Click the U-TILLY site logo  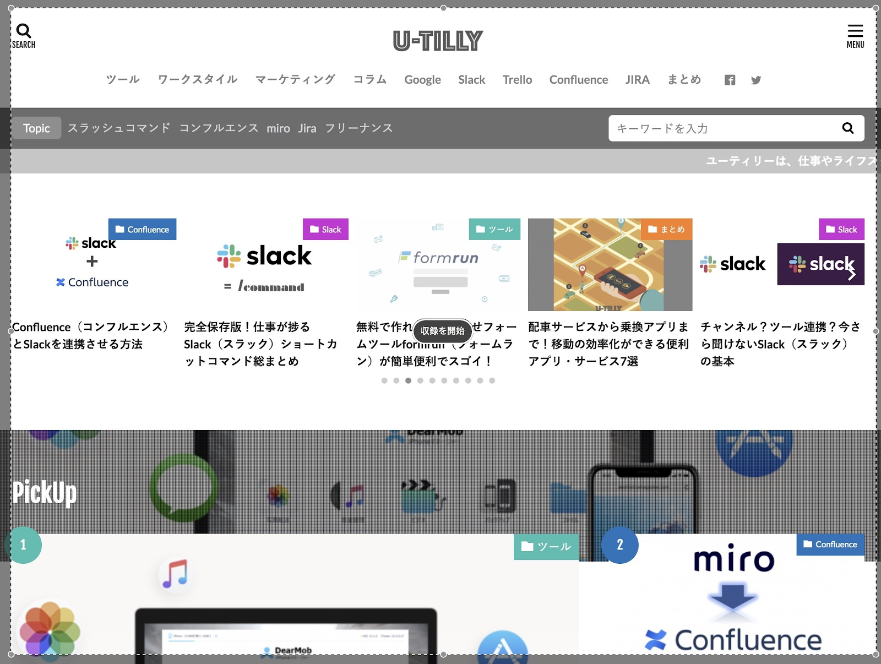click(x=438, y=41)
